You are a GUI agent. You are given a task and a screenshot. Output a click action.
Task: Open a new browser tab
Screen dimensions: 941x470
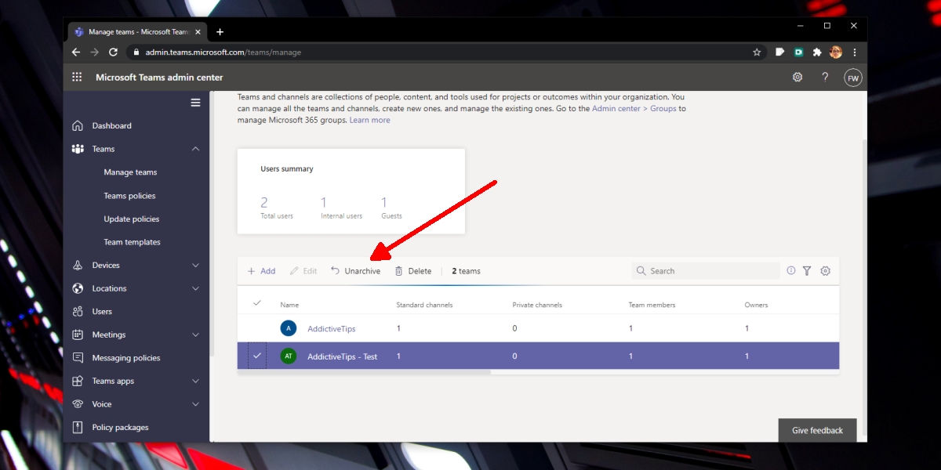pos(220,32)
